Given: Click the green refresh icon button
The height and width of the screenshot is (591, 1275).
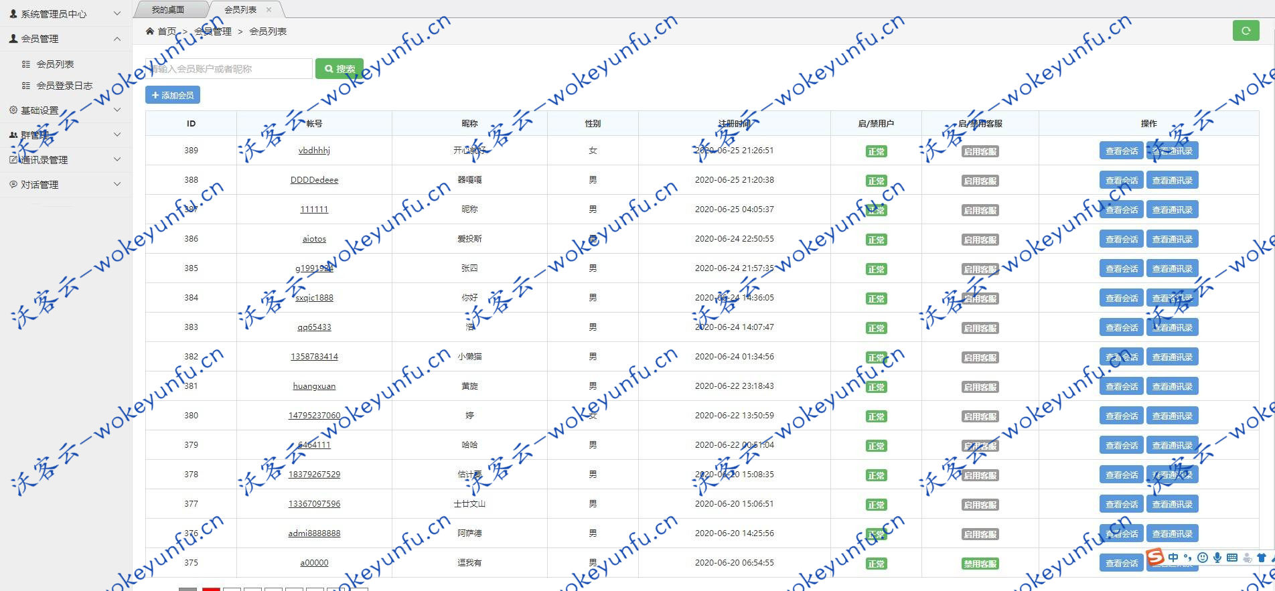Looking at the screenshot, I should point(1246,30).
